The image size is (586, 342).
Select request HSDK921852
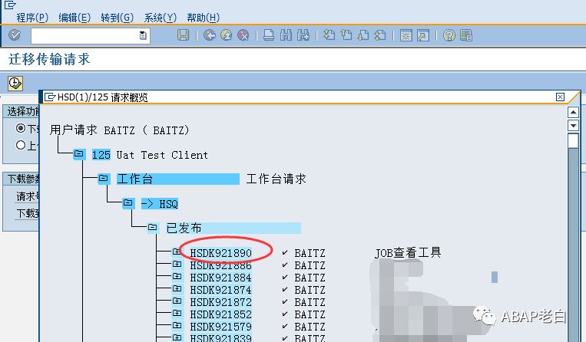click(x=221, y=314)
